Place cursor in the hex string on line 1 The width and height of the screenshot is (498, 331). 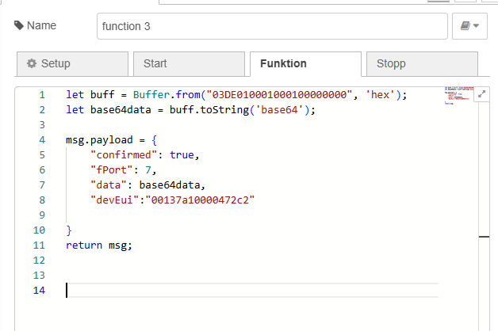coord(278,94)
